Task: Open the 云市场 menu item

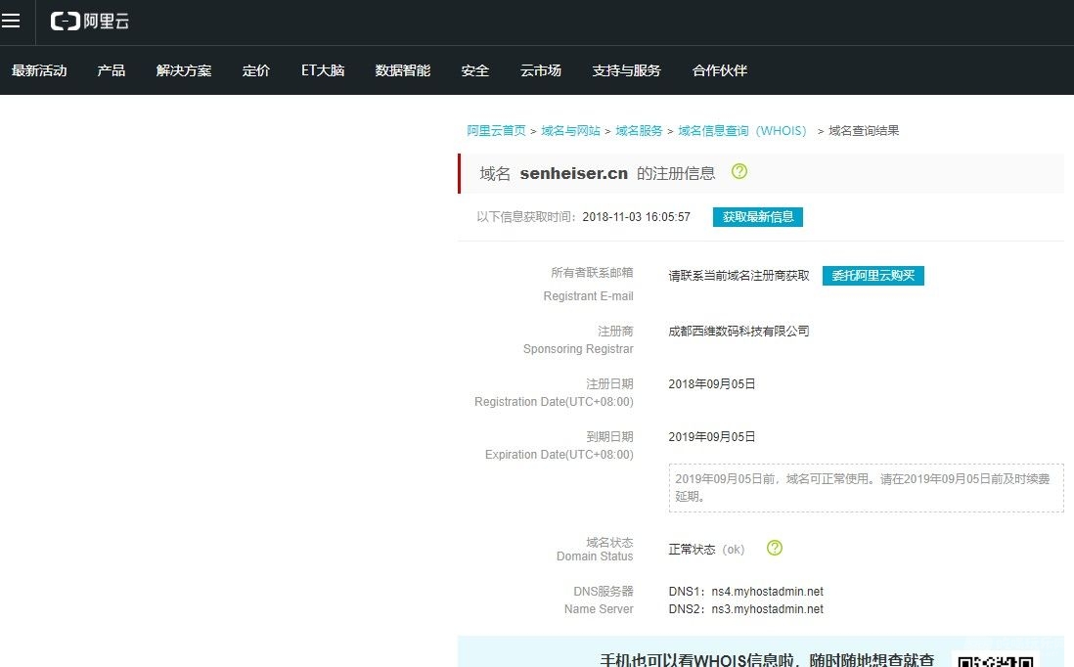Action: (x=541, y=70)
